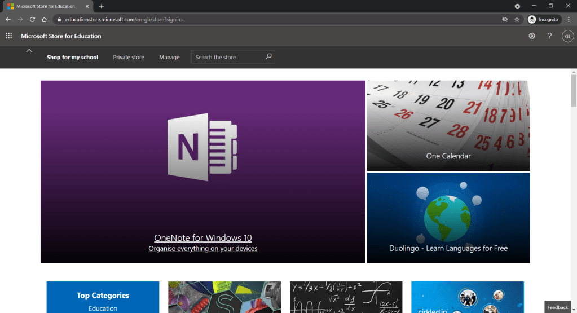Screen dimensions: 577x313
Task: Expand the tab search dropdown arrow
Action: pyautogui.click(x=517, y=6)
